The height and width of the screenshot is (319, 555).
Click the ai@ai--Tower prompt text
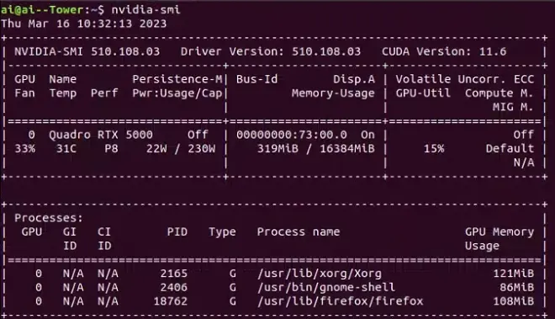point(42,9)
